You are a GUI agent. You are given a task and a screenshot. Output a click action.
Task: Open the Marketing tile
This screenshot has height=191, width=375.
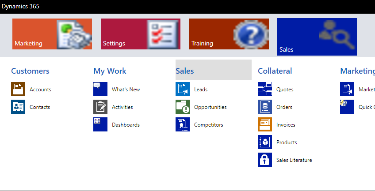52,34
